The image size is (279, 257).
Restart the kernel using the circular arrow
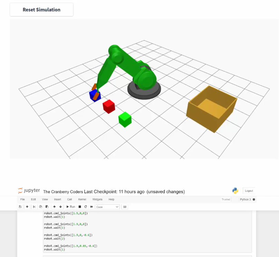(86, 207)
